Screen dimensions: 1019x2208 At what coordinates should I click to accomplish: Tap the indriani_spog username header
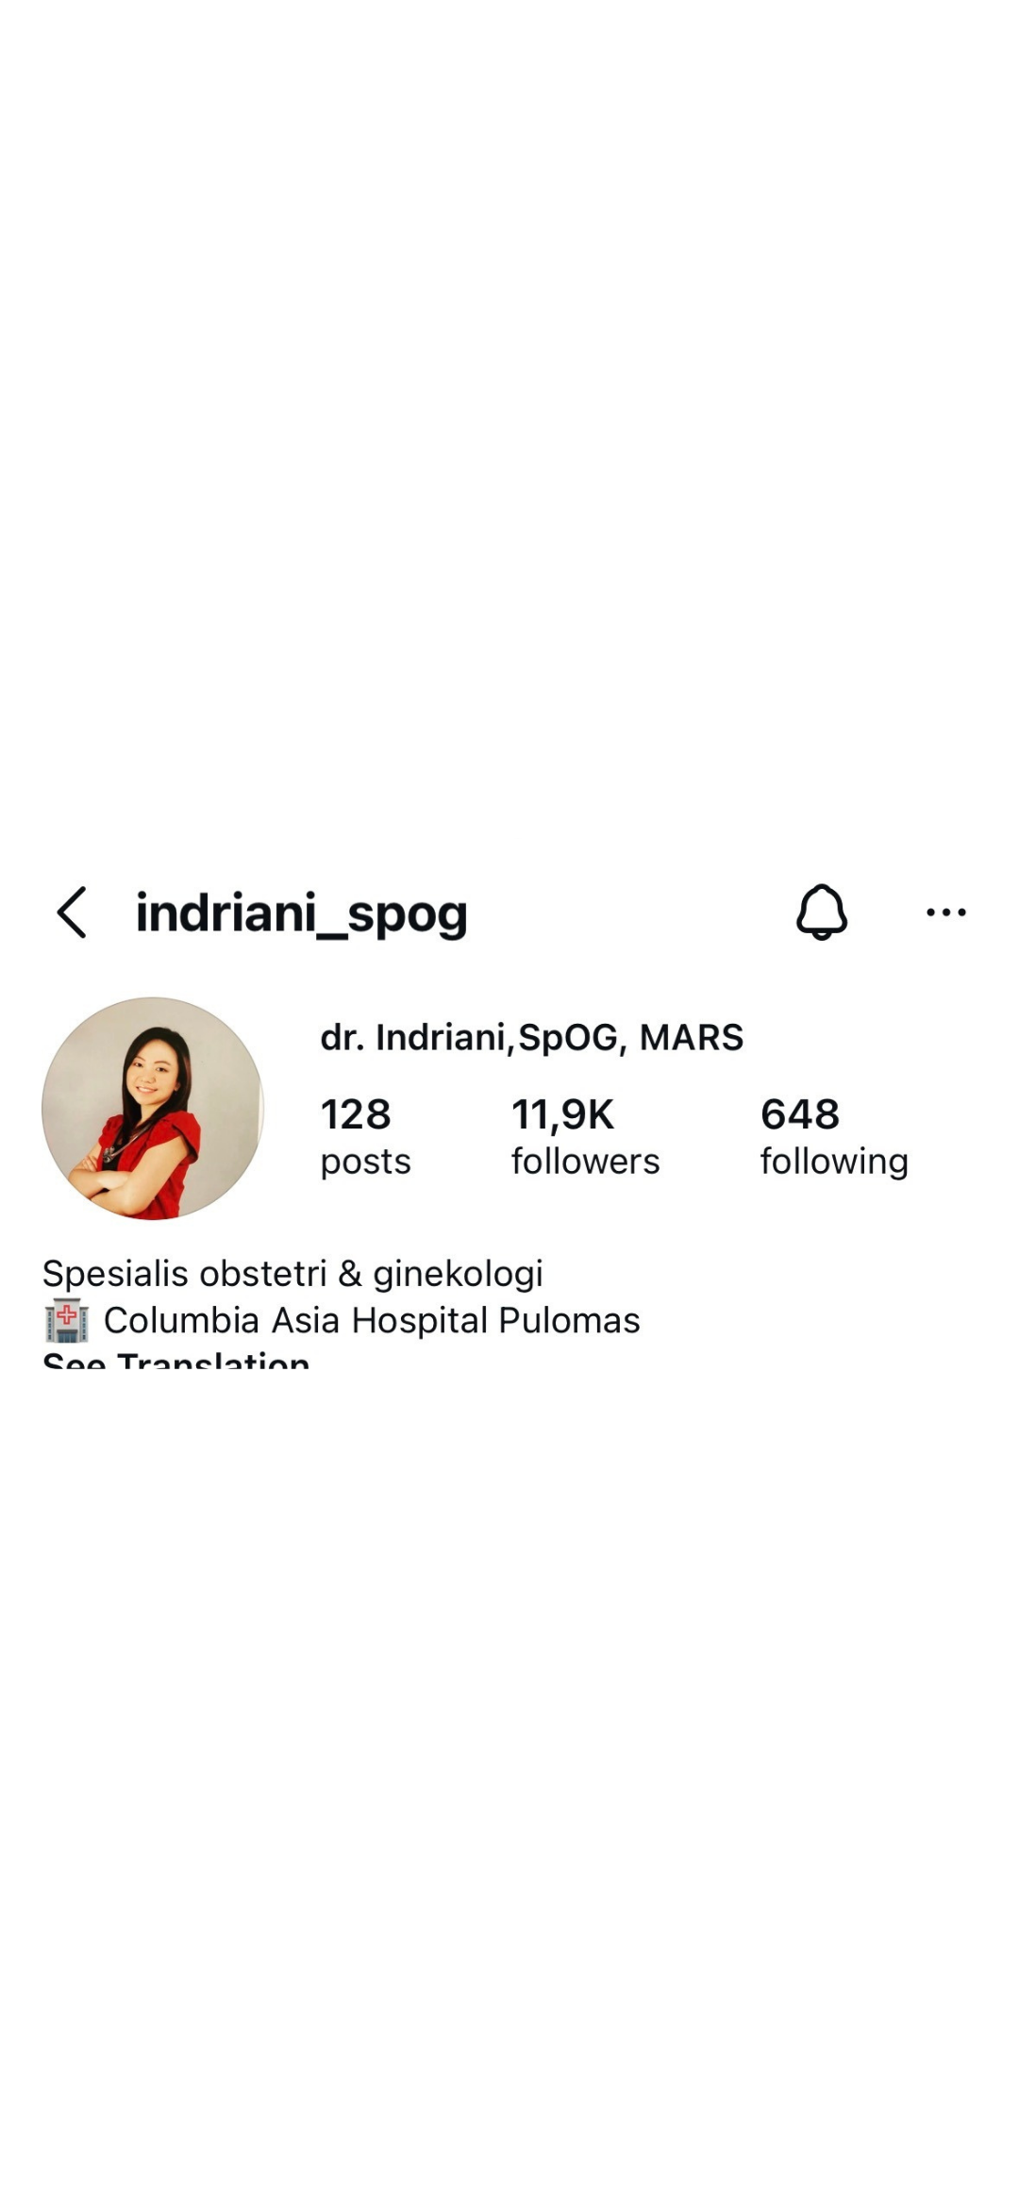click(x=302, y=914)
